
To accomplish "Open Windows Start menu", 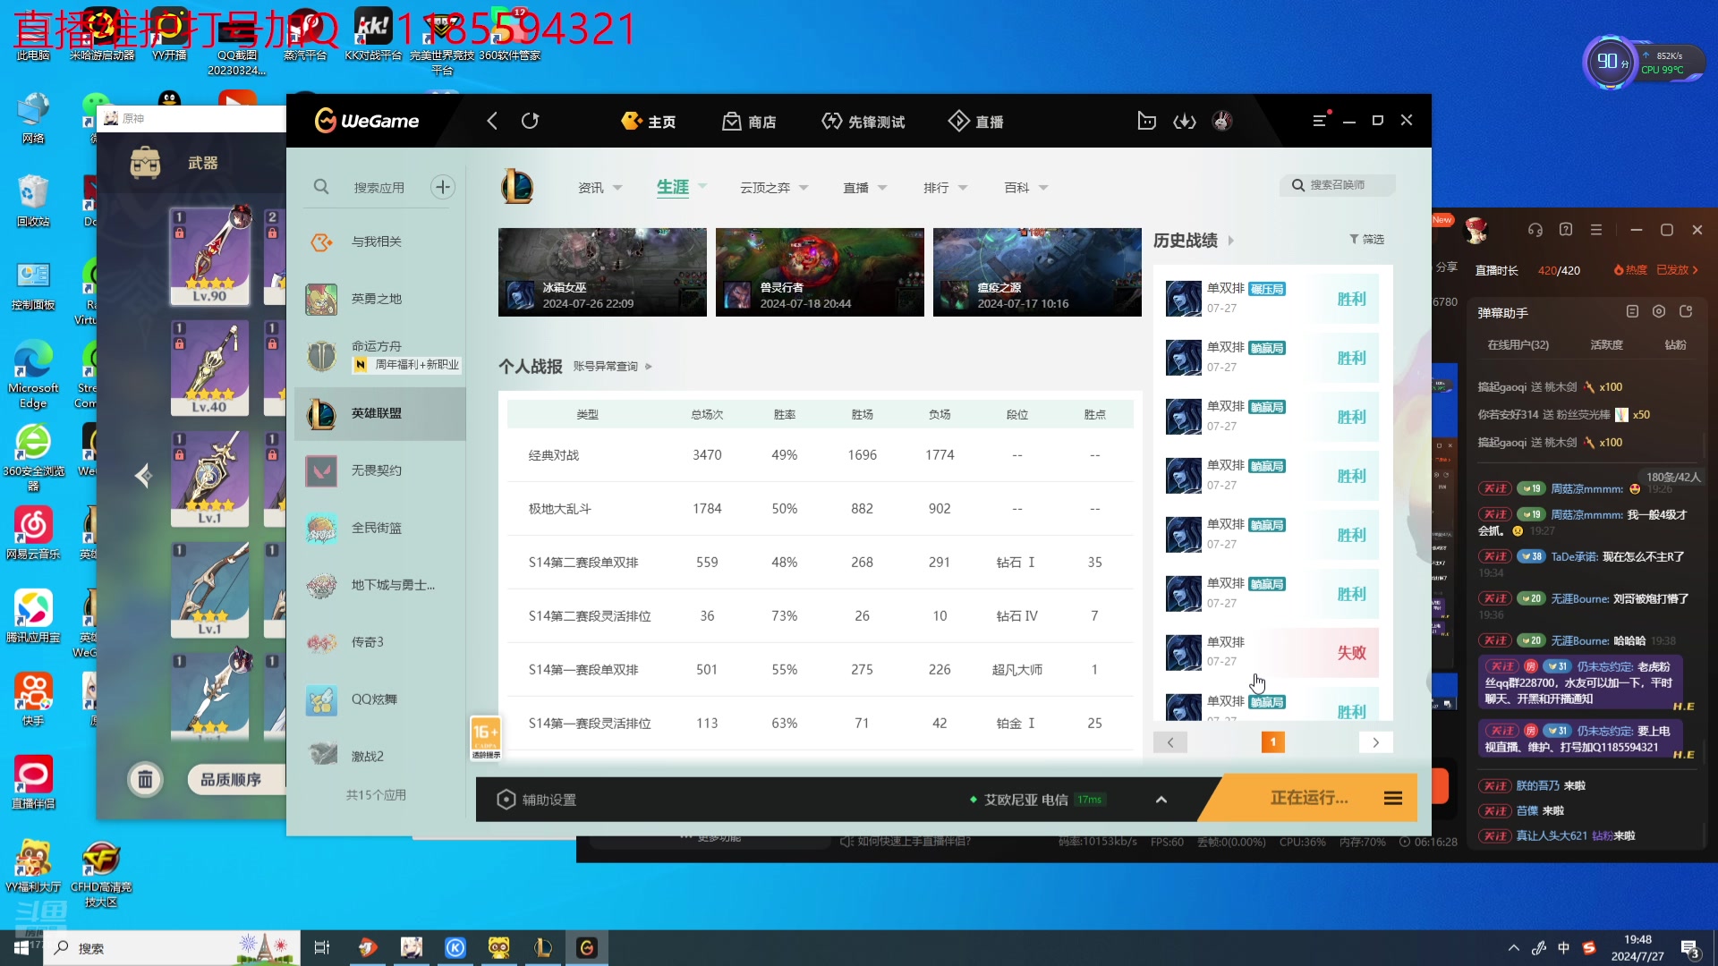I will [21, 948].
